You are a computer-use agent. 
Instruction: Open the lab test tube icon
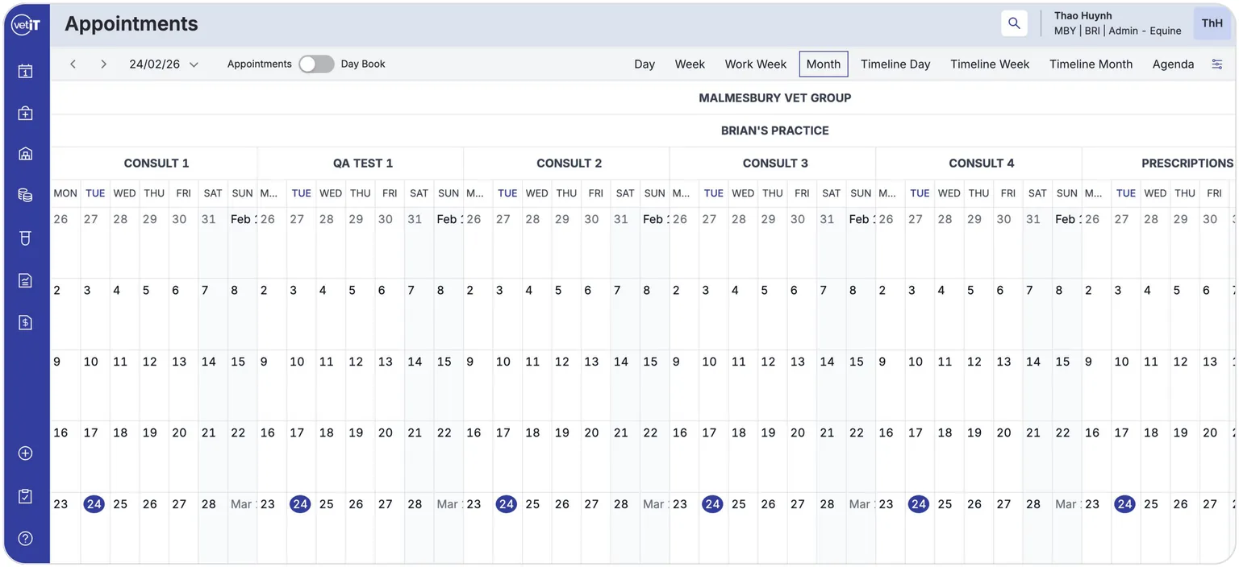coord(26,238)
